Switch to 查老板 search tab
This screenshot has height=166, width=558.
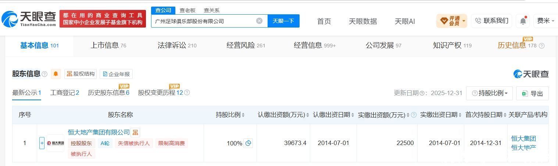(187, 10)
